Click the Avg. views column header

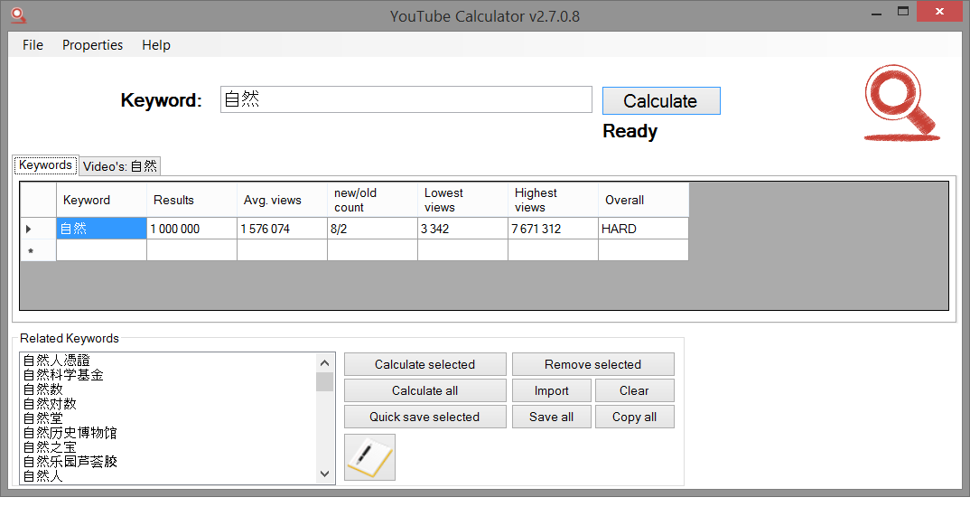[x=282, y=200]
